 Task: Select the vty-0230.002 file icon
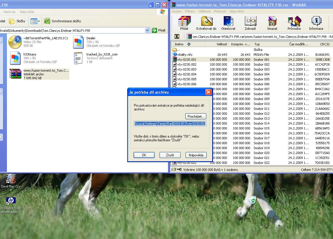175,64
